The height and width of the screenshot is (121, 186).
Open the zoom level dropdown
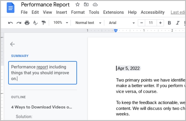pos(61,22)
